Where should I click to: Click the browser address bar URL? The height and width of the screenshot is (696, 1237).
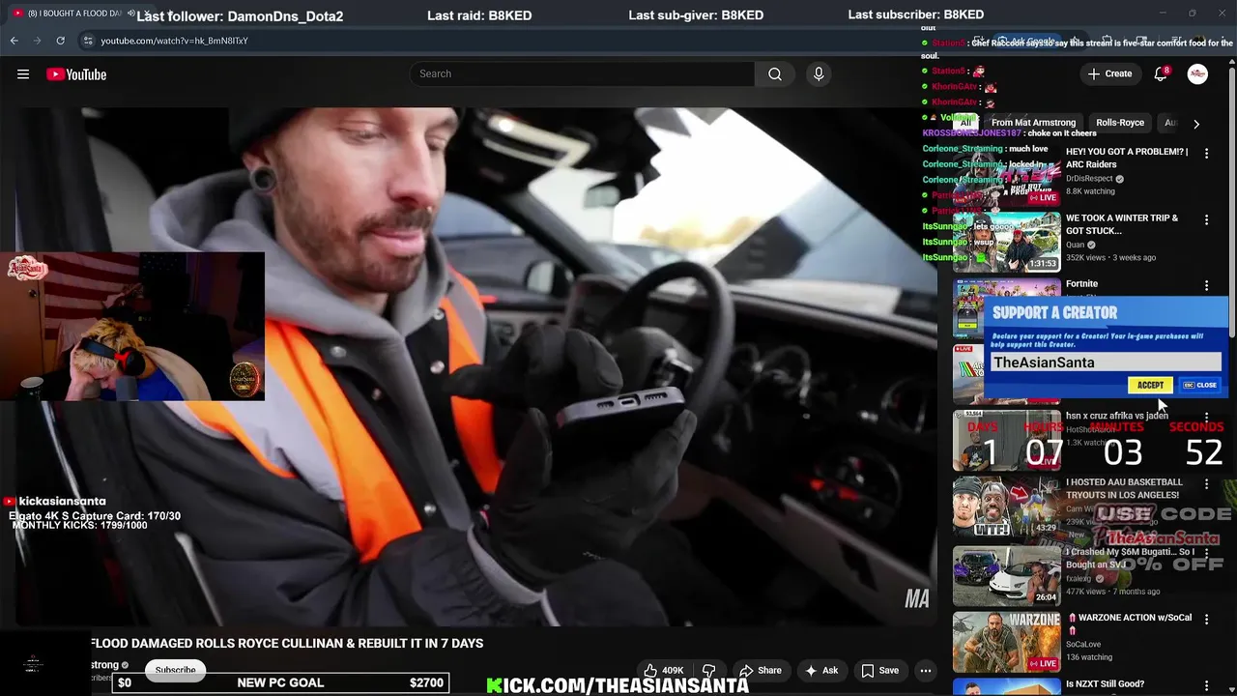pyautogui.click(x=174, y=41)
